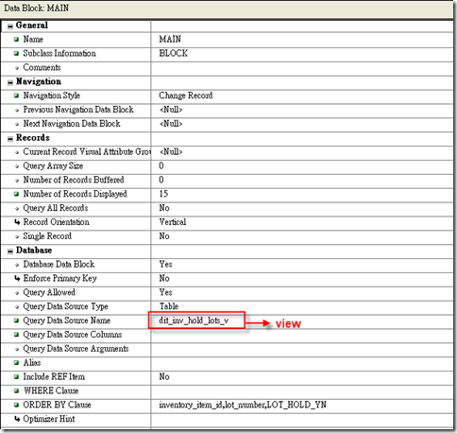
Task: Open Current Record Visual Attribute Group value
Action: [302, 152]
